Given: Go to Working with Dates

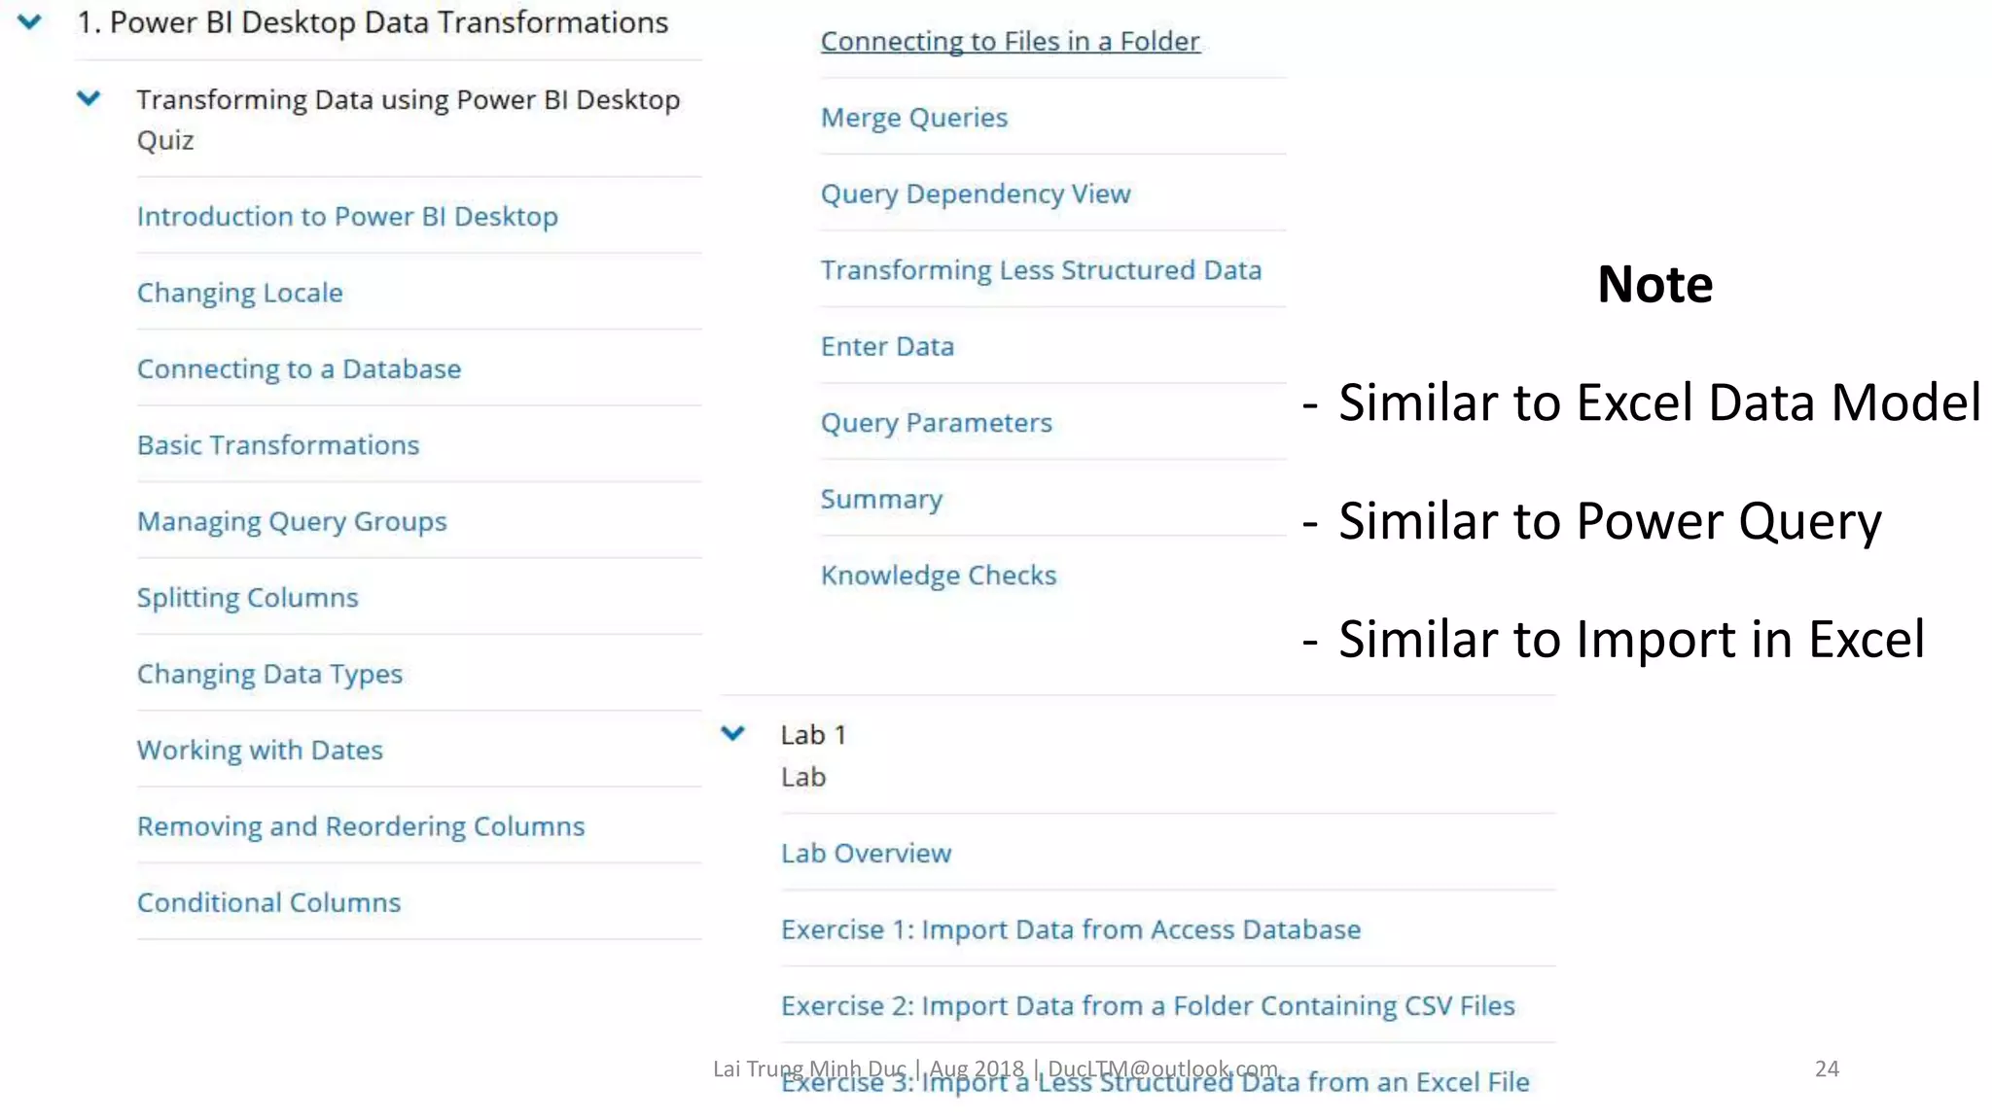Looking at the screenshot, I should [x=260, y=750].
